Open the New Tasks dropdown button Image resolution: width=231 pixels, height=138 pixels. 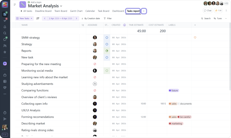click(x=24, y=19)
